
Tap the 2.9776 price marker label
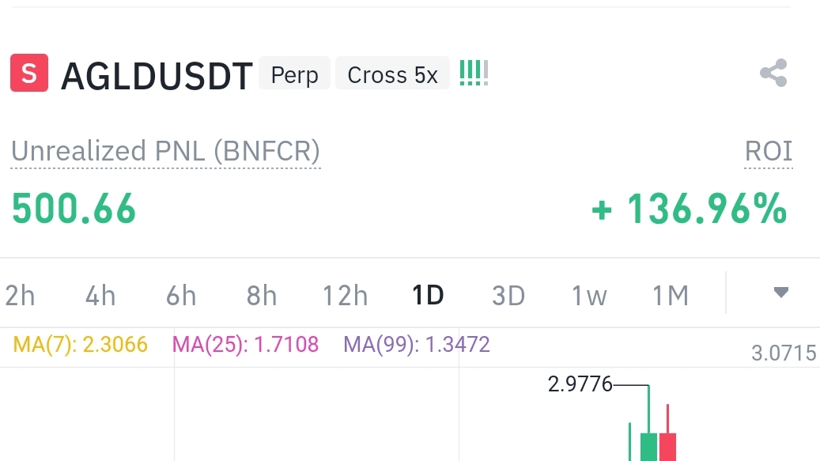click(x=580, y=384)
